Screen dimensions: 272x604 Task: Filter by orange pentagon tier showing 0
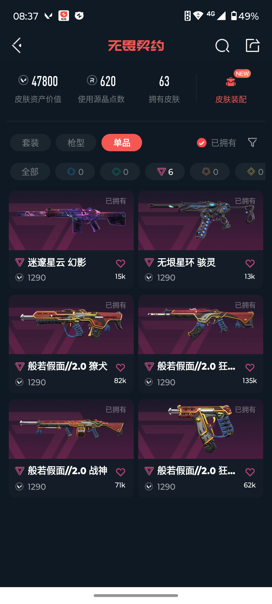pyautogui.click(x=210, y=172)
